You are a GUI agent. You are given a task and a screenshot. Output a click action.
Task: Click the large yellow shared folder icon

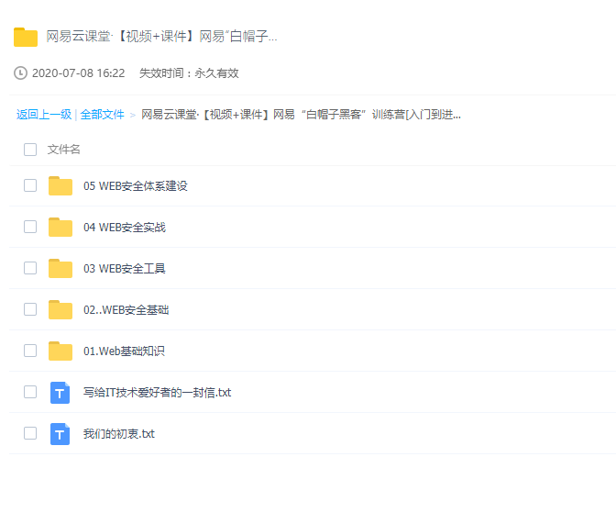[26, 37]
